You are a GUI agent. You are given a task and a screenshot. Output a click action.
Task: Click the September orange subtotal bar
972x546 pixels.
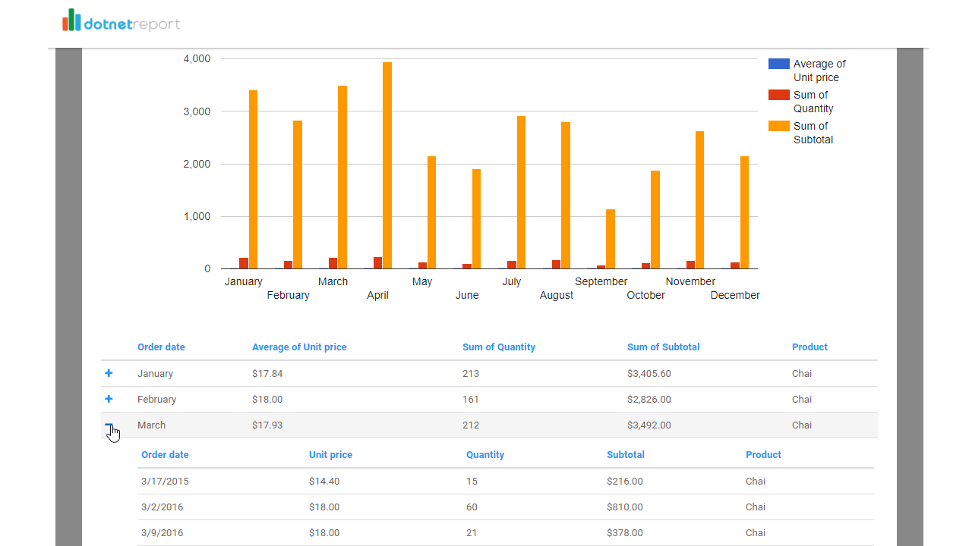tap(611, 239)
